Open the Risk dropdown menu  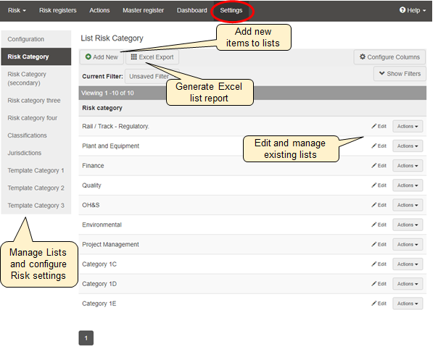pyautogui.click(x=17, y=10)
